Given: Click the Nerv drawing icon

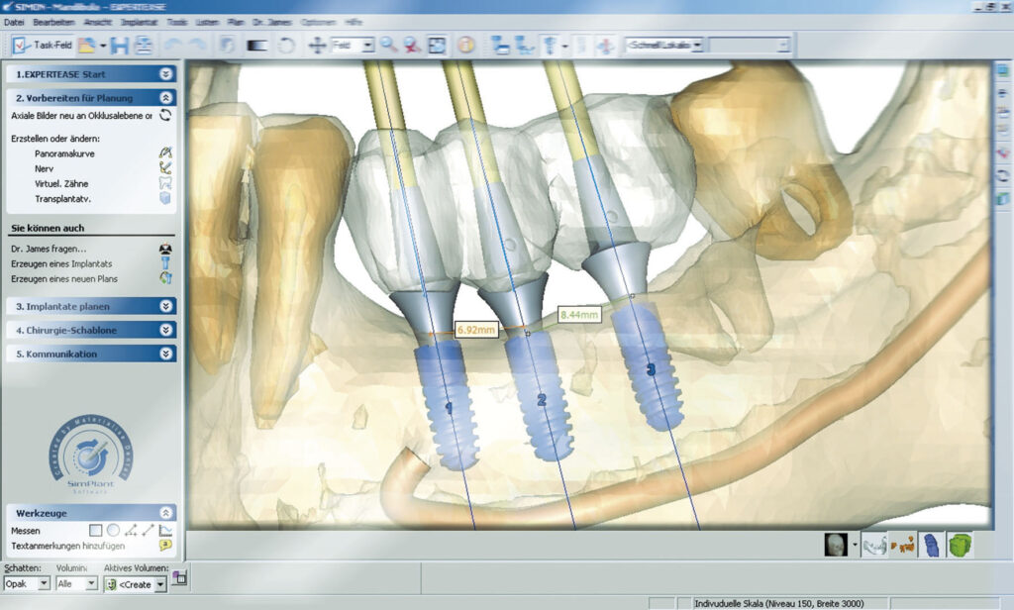Looking at the screenshot, I should (165, 168).
